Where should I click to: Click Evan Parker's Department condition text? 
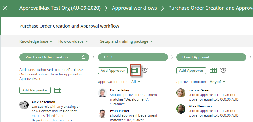click(x=133, y=118)
